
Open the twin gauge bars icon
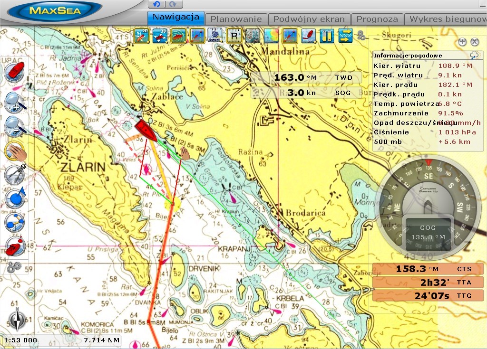[327, 36]
